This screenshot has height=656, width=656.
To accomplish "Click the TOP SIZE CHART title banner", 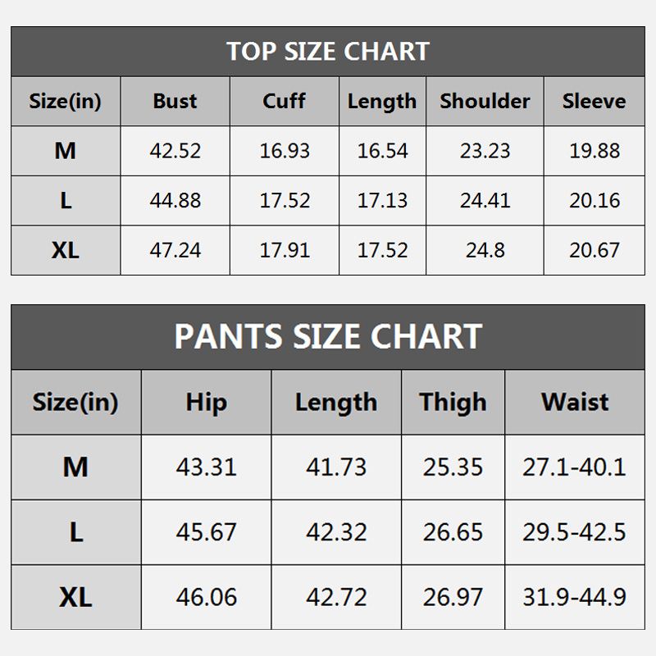I will pyautogui.click(x=328, y=52).
